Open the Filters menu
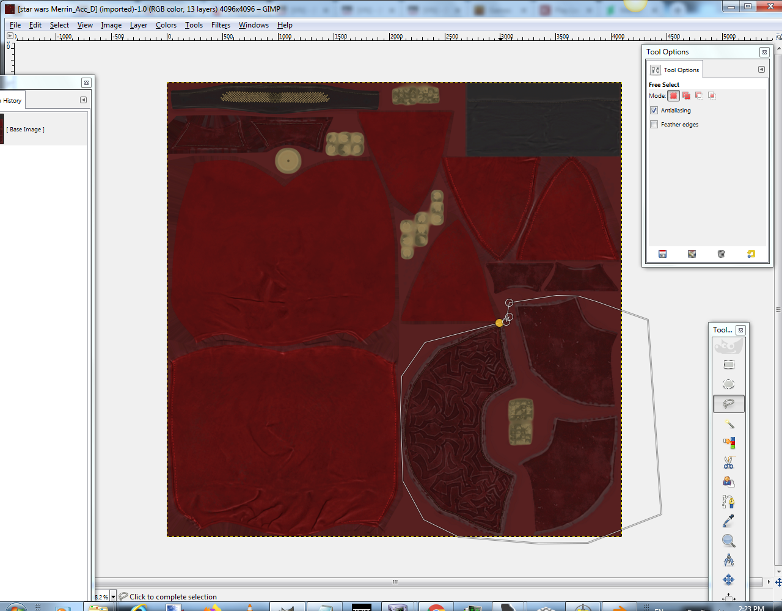This screenshot has height=611, width=782. pos(221,25)
